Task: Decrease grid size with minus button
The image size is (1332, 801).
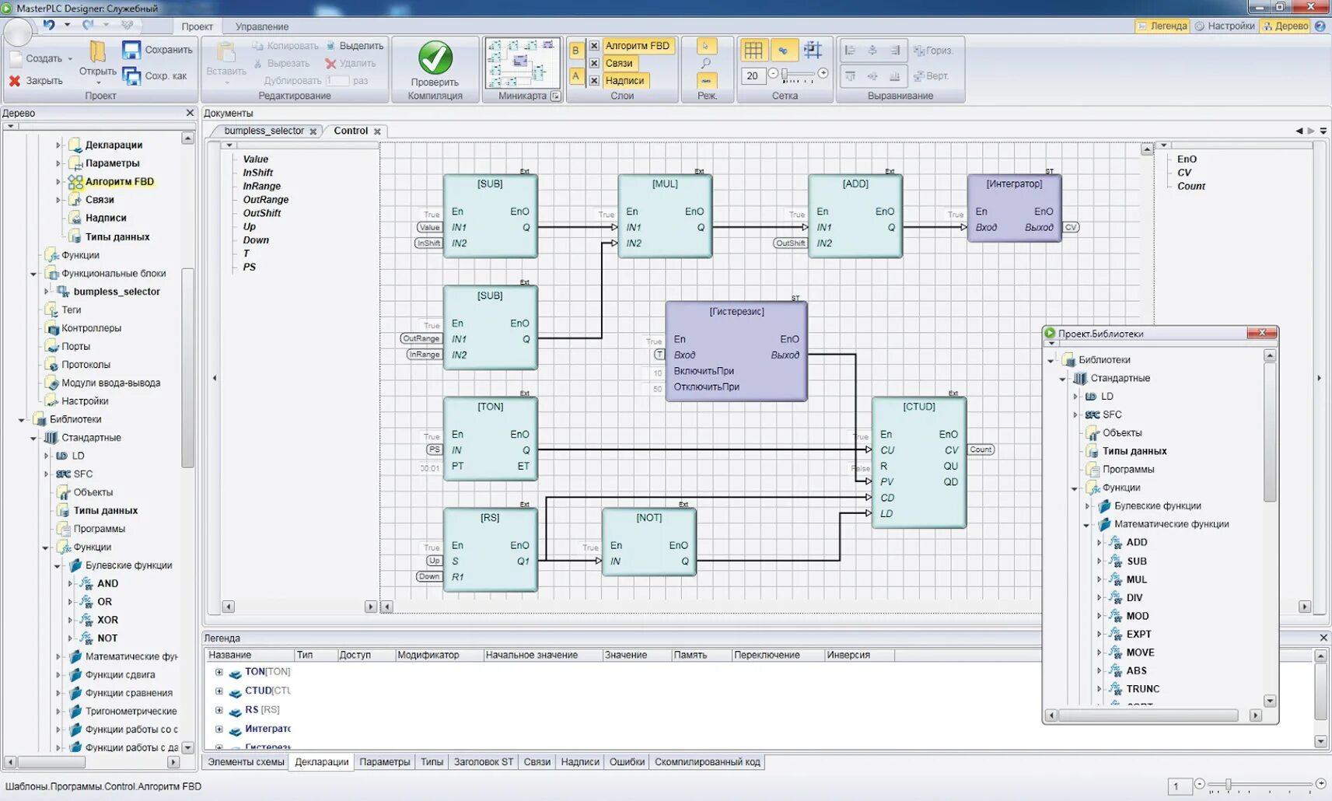Action: coord(773,74)
